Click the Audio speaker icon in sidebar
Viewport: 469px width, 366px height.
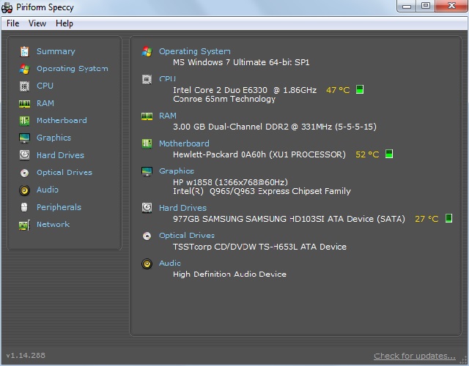tap(24, 190)
